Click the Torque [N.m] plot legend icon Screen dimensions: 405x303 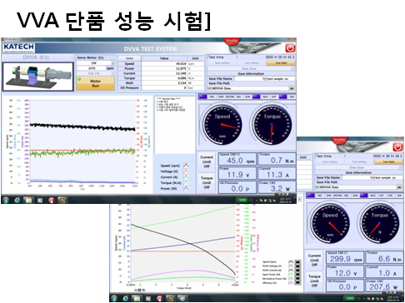186,182
